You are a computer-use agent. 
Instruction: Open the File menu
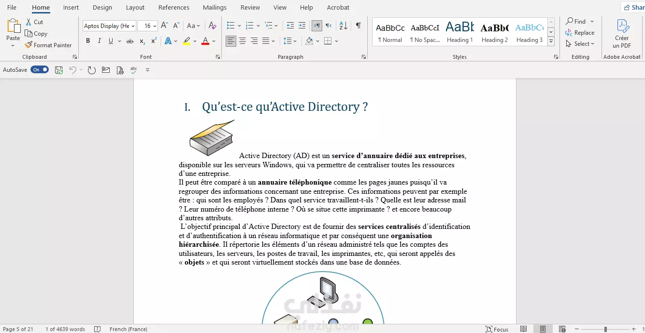coord(12,7)
